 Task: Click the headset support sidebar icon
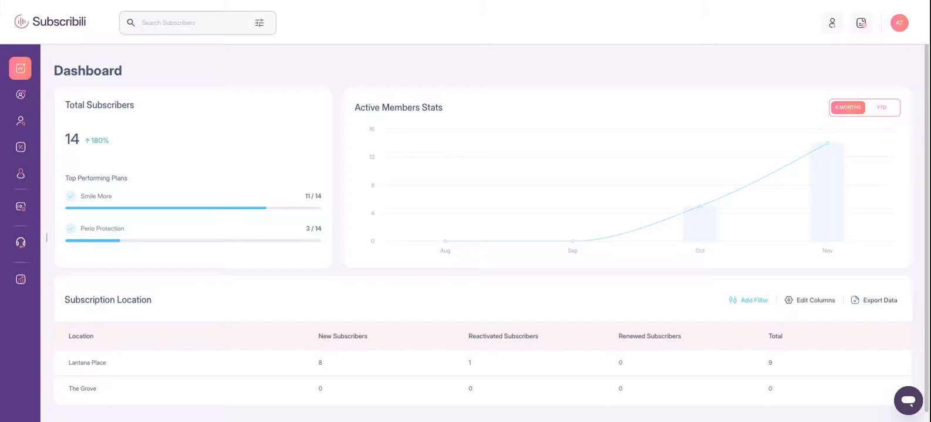(21, 242)
